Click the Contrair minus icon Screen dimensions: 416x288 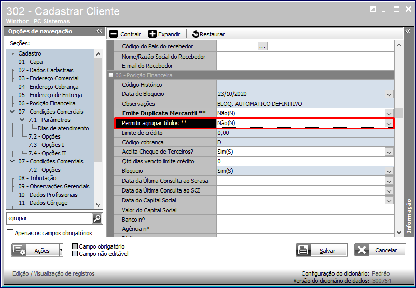tap(114, 34)
